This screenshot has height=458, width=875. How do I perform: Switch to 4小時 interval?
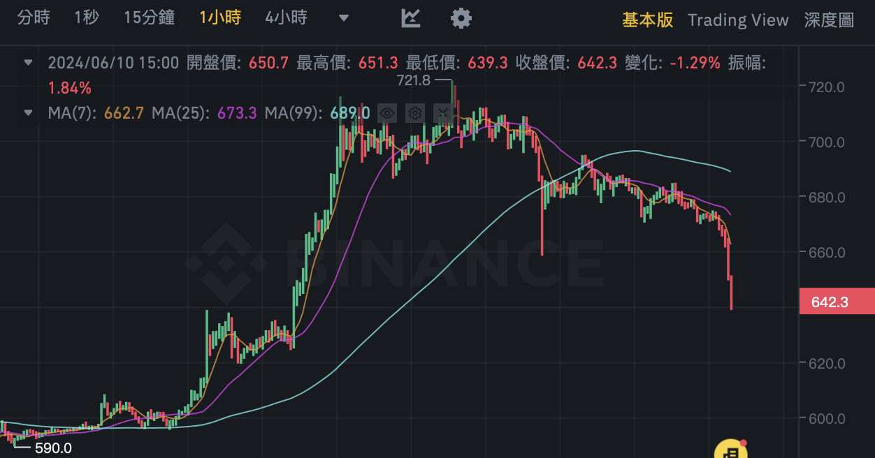click(286, 18)
